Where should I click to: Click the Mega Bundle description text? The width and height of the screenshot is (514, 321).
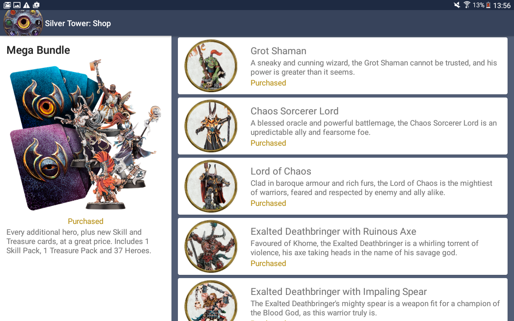click(79, 242)
